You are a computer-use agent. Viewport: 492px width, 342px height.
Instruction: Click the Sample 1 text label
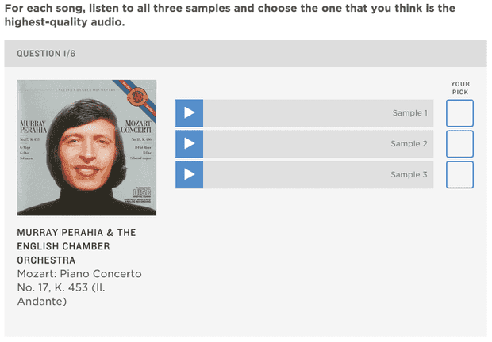pos(409,113)
